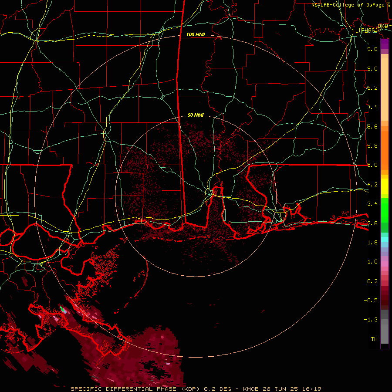This screenshot has height=392, width=392.
Task: Click the cyan color band on legend
Action: tap(385, 239)
